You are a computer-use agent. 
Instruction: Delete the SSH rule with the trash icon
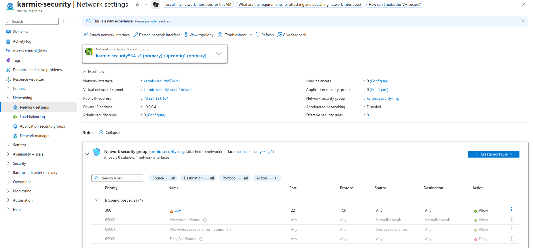[x=511, y=210]
